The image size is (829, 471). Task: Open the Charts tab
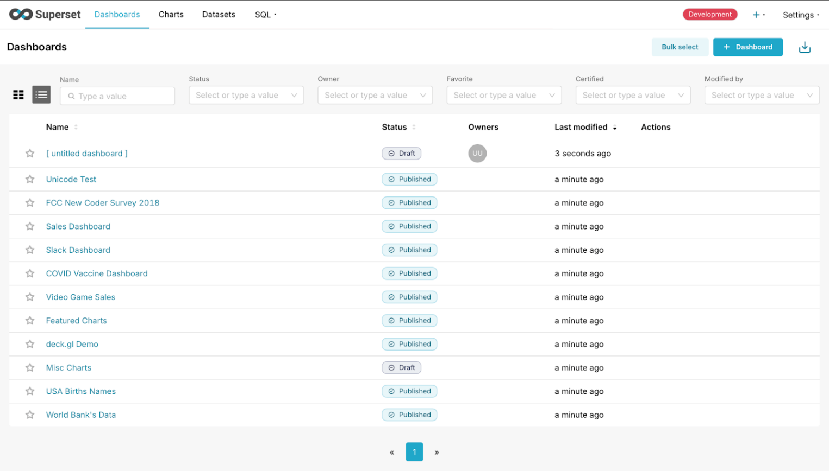coord(171,15)
